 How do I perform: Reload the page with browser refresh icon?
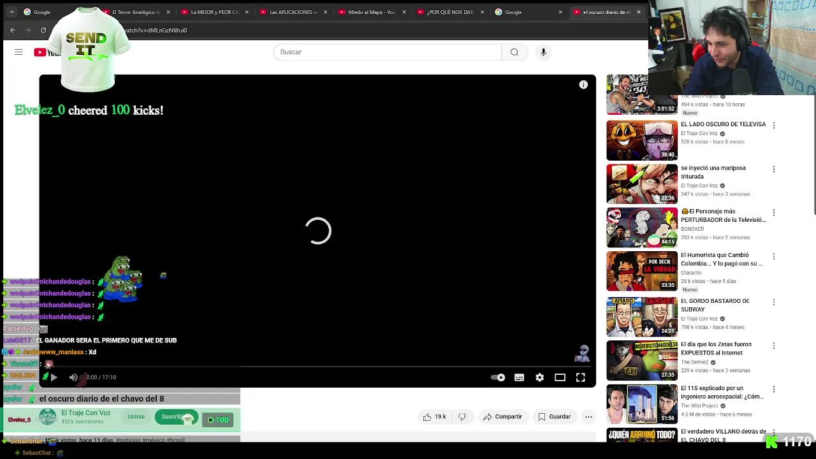[43, 30]
